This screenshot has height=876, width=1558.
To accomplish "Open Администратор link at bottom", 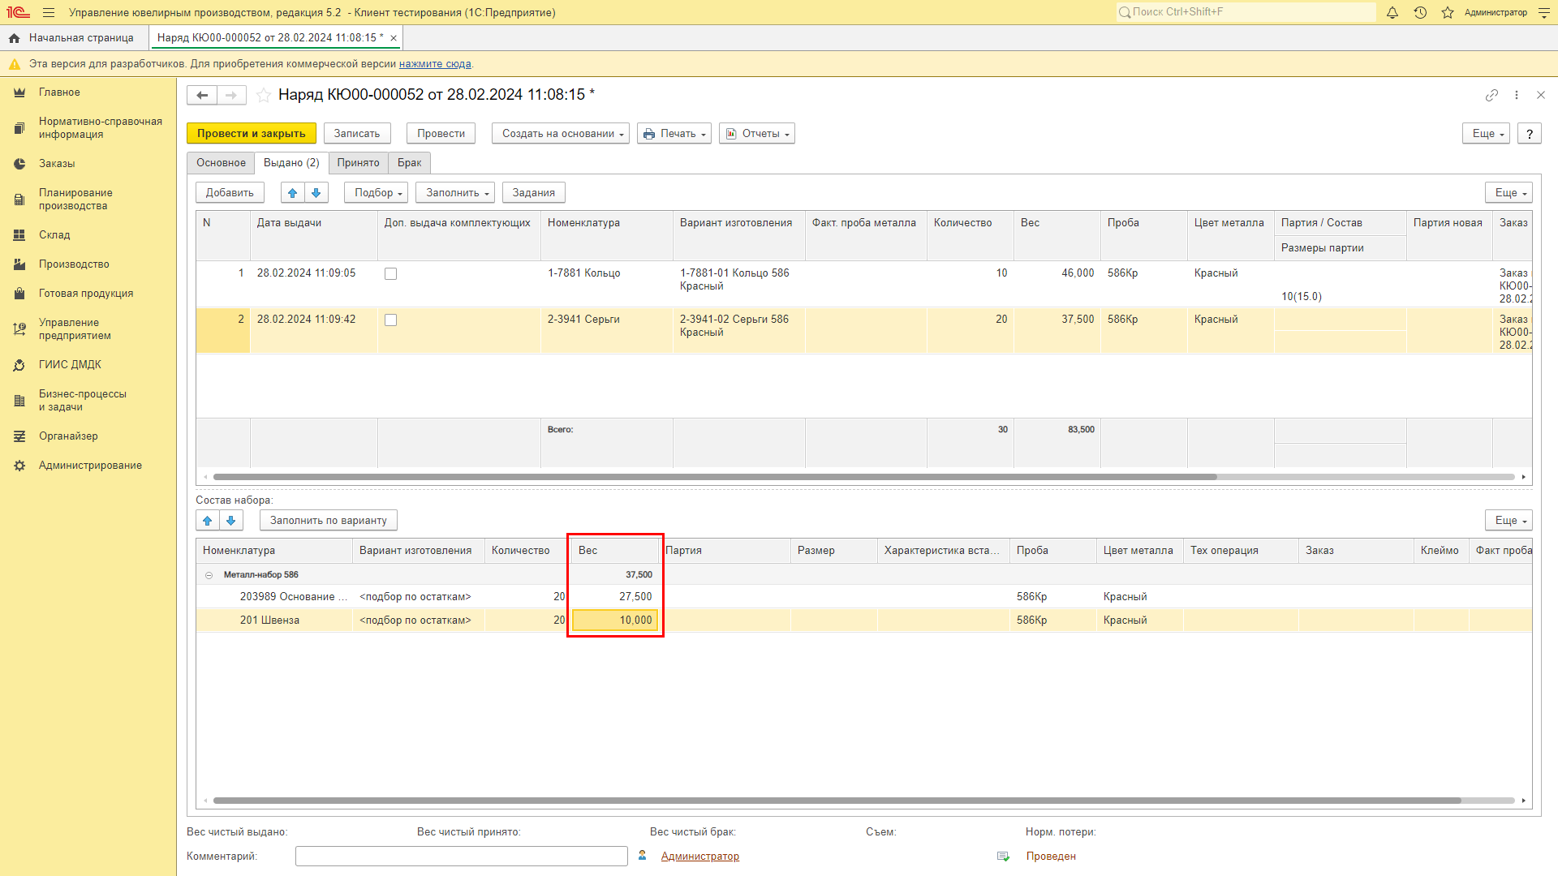I will point(699,857).
